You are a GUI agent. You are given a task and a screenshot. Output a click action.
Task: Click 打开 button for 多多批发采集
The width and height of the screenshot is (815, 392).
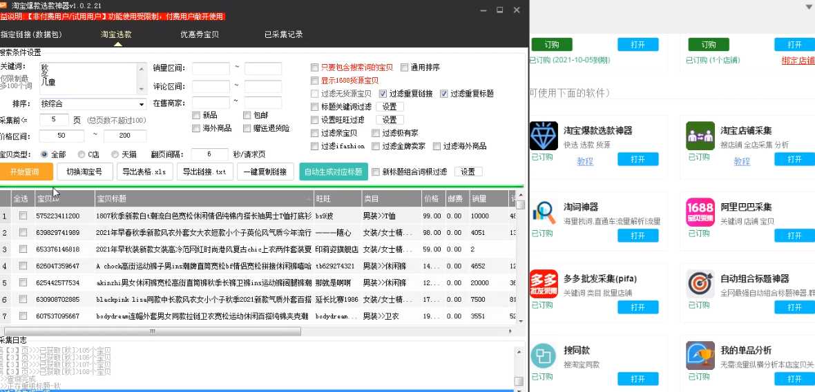coord(637,307)
